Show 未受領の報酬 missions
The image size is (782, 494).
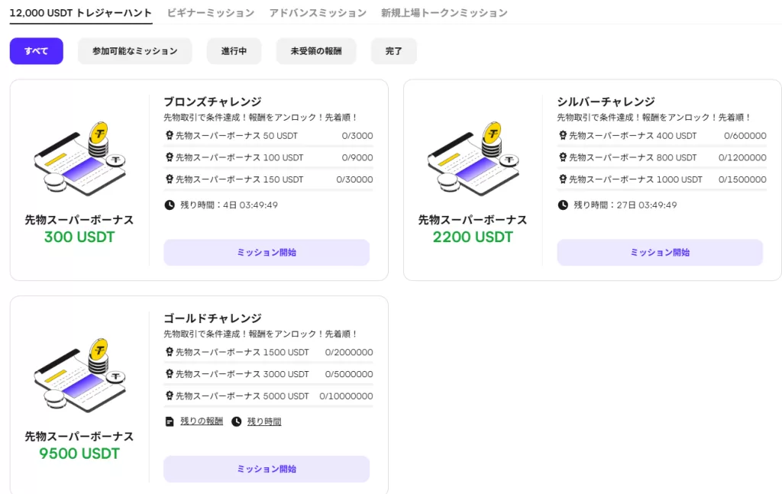click(x=316, y=51)
